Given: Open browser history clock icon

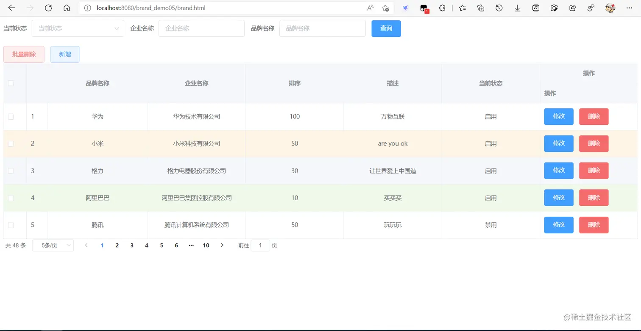Looking at the screenshot, I should [x=499, y=8].
